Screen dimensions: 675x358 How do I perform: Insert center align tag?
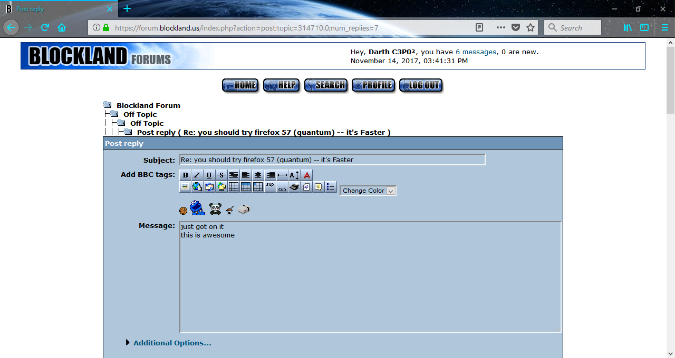[258, 175]
